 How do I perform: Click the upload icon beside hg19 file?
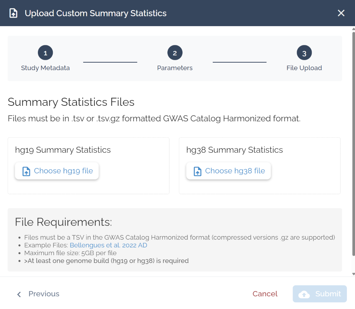pyautogui.click(x=26, y=171)
